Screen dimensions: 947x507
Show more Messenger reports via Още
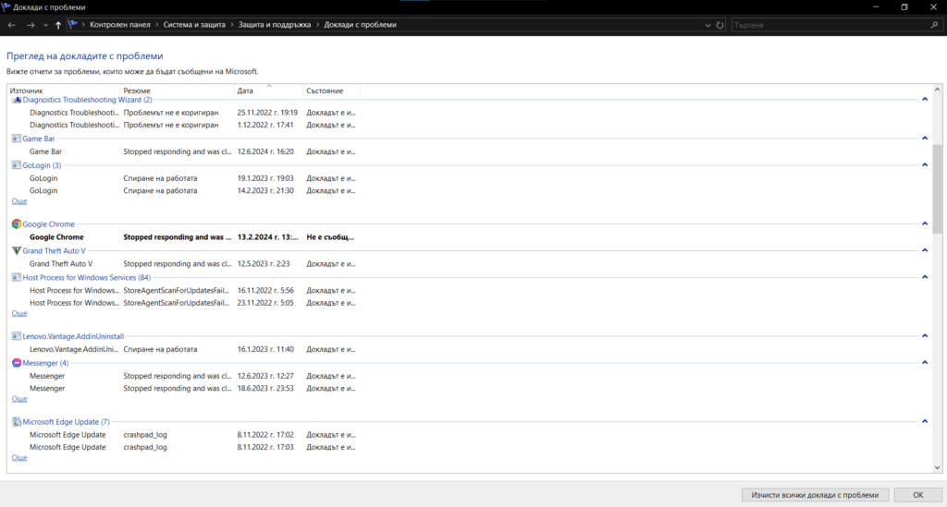pyautogui.click(x=19, y=399)
